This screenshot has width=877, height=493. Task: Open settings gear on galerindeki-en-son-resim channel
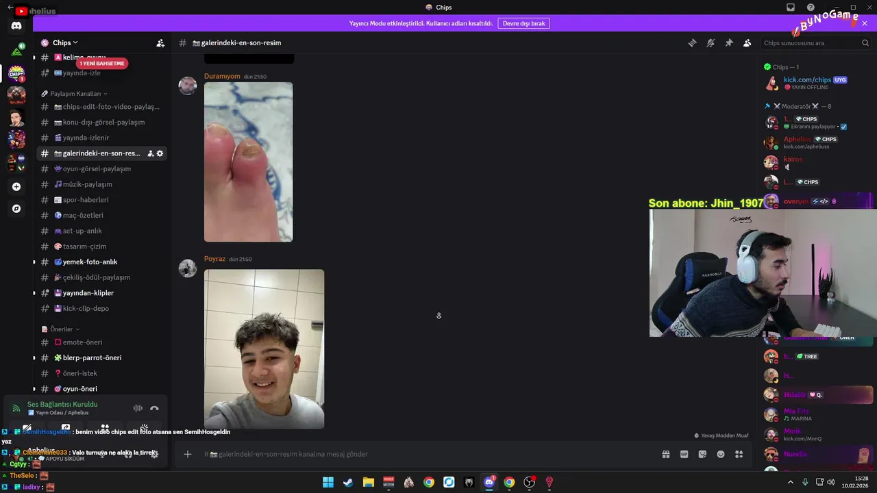pos(160,153)
